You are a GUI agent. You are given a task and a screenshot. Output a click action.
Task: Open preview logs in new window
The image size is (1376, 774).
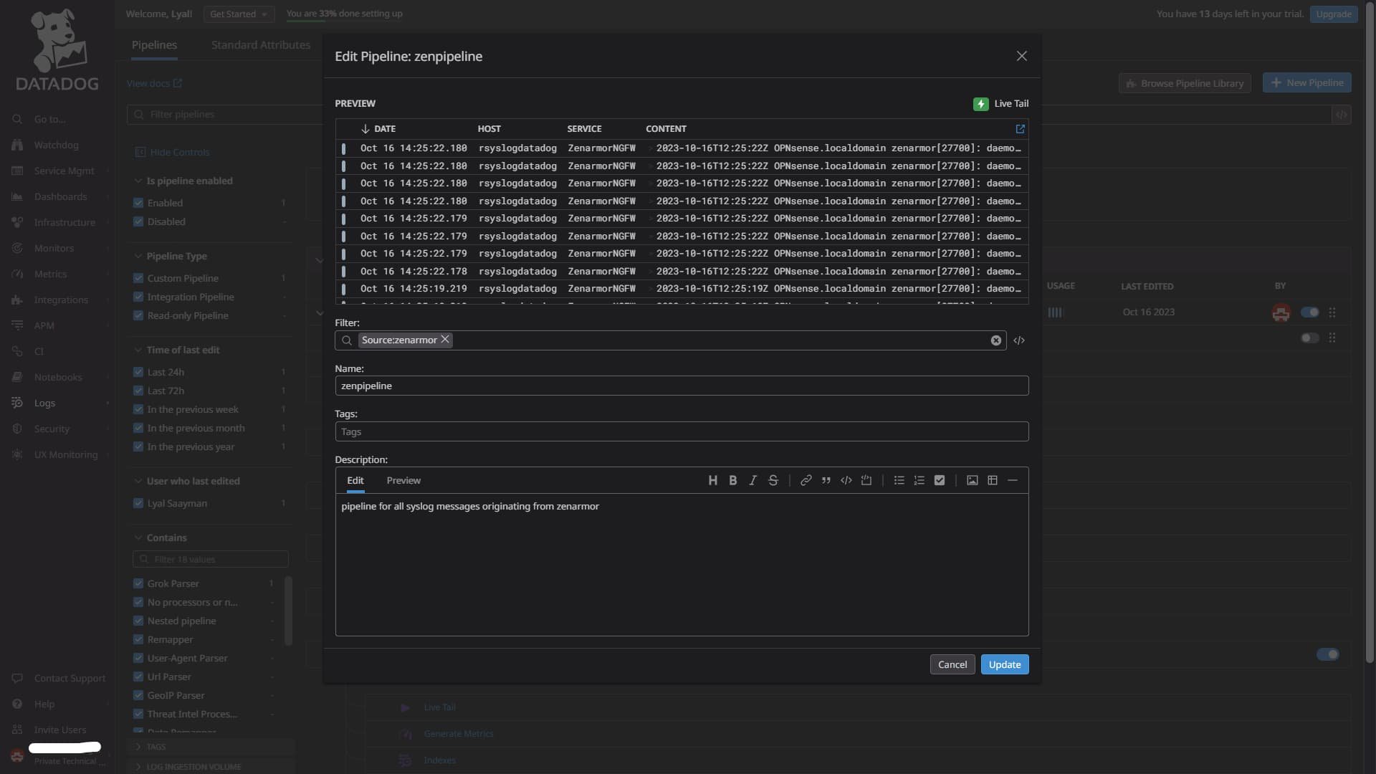[x=1020, y=129]
